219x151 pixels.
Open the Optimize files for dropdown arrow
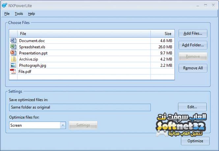coord(63,125)
